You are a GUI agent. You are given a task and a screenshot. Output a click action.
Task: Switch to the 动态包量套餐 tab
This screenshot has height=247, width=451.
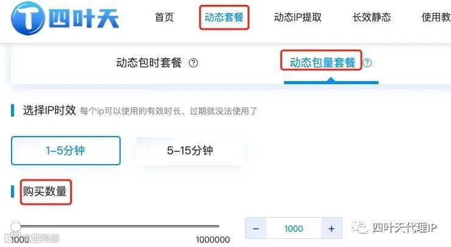[322, 63]
